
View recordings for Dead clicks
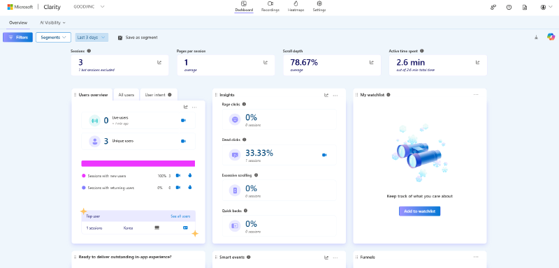coord(324,155)
